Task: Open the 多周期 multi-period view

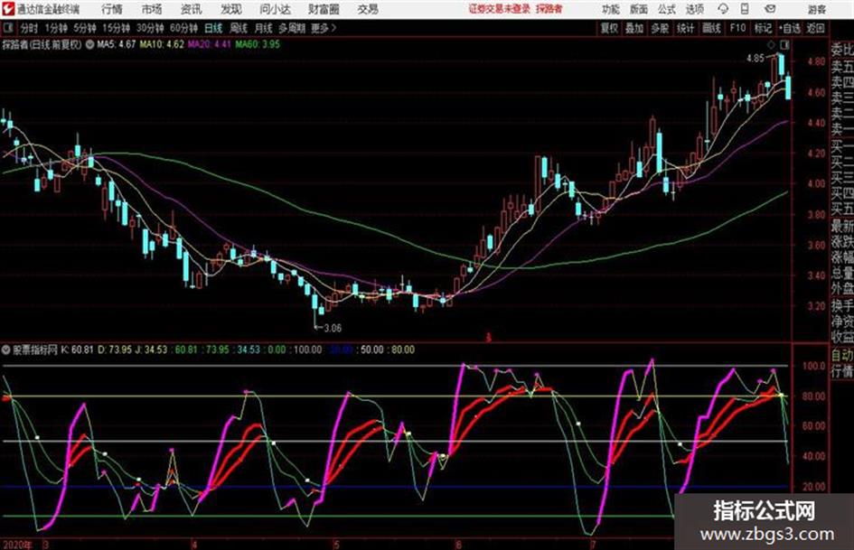Action: coord(292,28)
